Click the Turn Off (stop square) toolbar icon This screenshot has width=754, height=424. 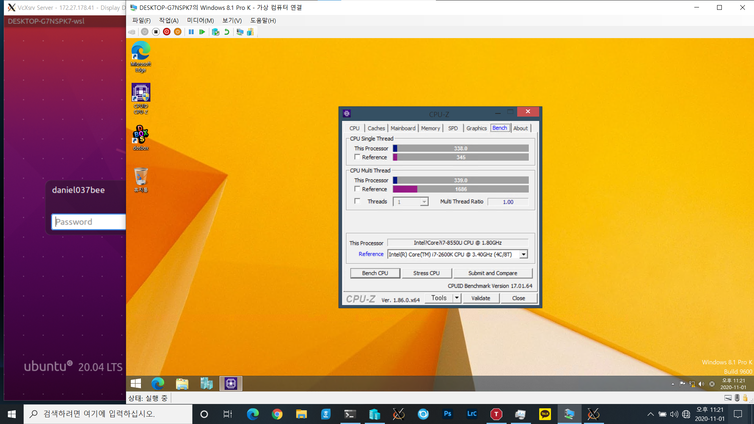click(156, 32)
